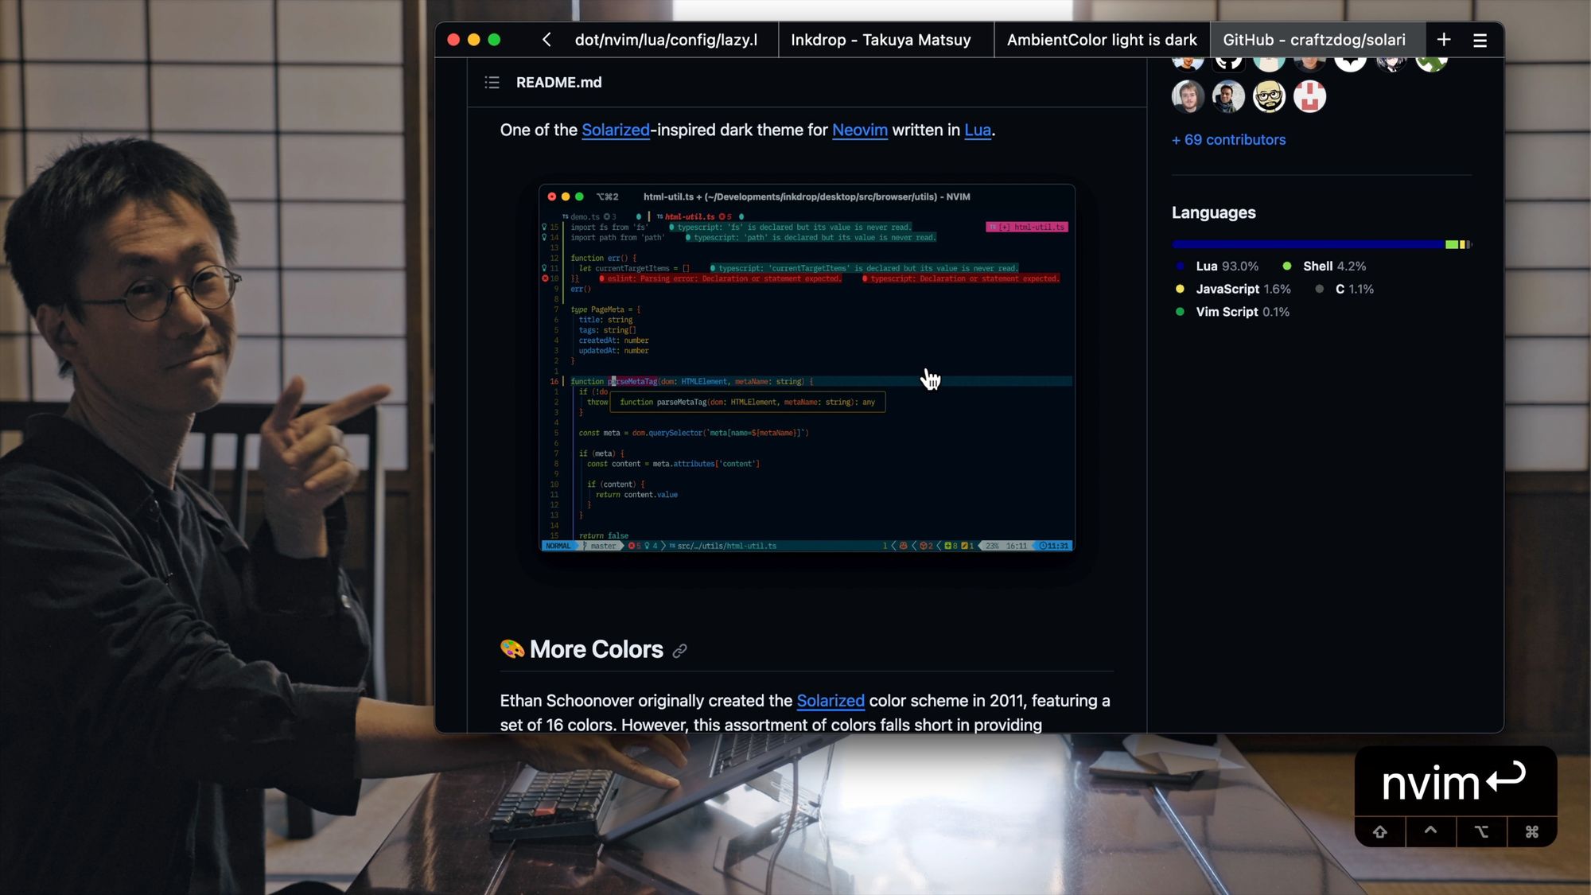Image resolution: width=1591 pixels, height=895 pixels.
Task: Show all 69 contributors
Action: [1227, 139]
